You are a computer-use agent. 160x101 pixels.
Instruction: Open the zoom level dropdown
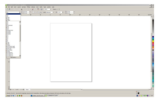tap(51, 9)
